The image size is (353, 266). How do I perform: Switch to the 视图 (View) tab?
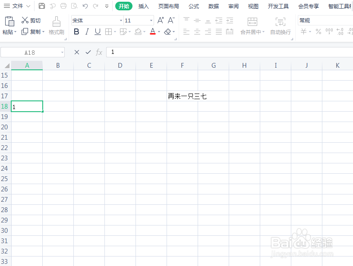tap(253, 6)
